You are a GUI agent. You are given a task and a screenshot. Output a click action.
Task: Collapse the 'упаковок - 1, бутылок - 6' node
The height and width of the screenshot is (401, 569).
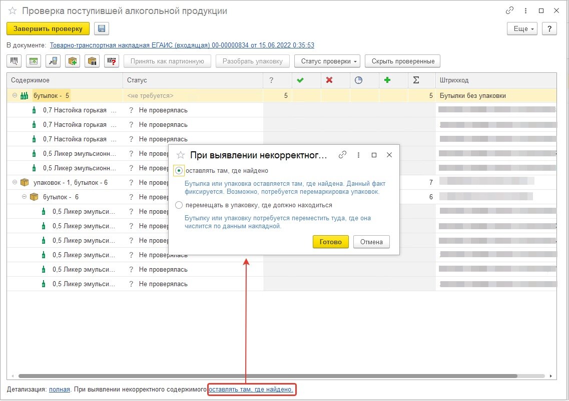point(15,182)
